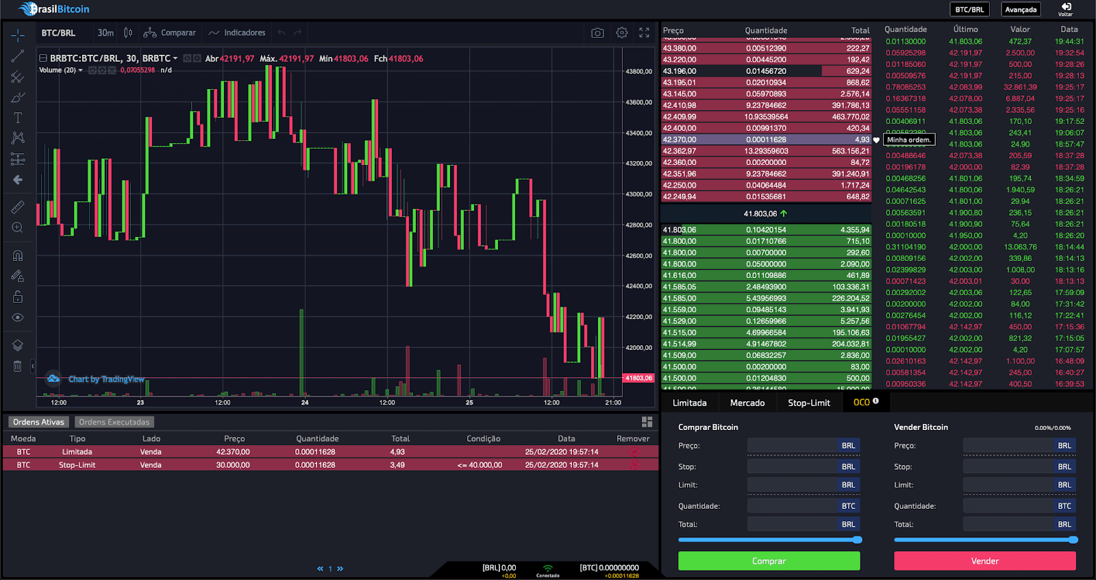Expand the Volume (20) indicator dropdown
The width and height of the screenshot is (1096, 580).
[81, 71]
